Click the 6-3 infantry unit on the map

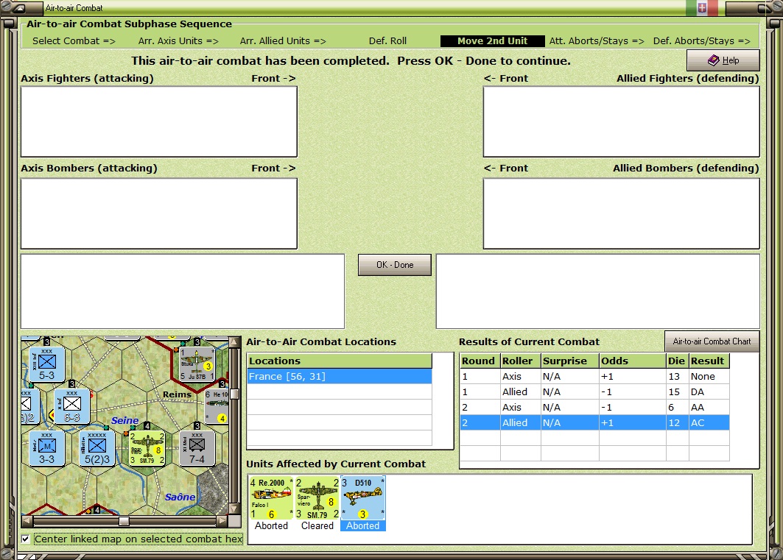point(72,406)
